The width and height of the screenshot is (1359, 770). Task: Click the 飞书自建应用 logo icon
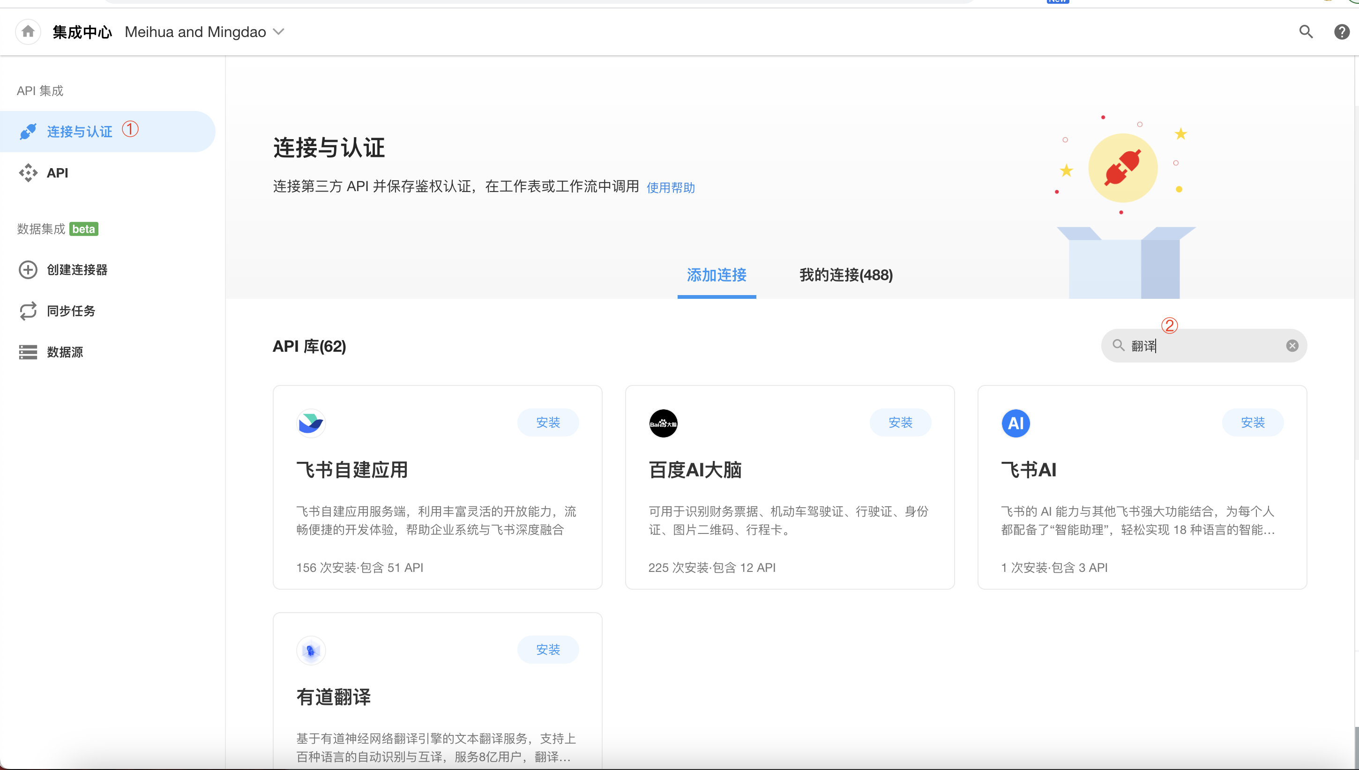pos(311,423)
